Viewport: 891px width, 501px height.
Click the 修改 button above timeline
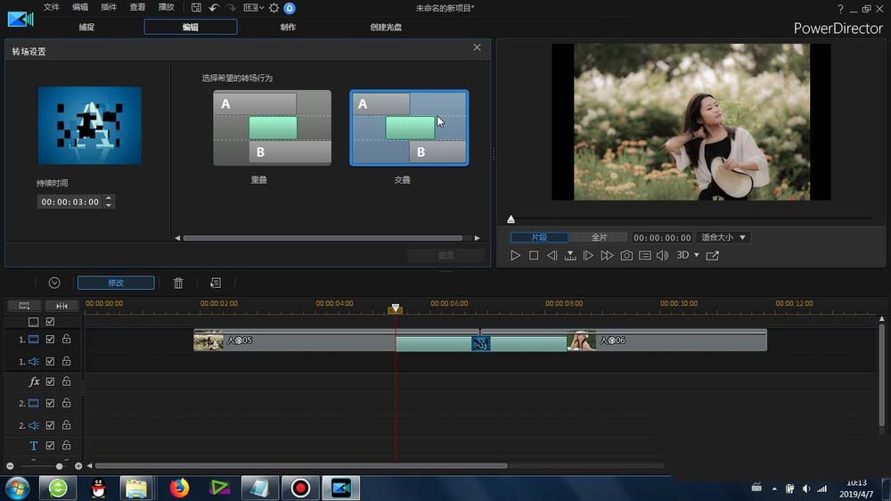pyautogui.click(x=116, y=283)
